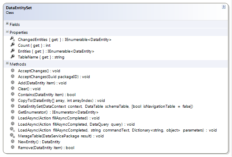Click the TableName property wrench icon
232x157 pixels.
click(x=13, y=56)
